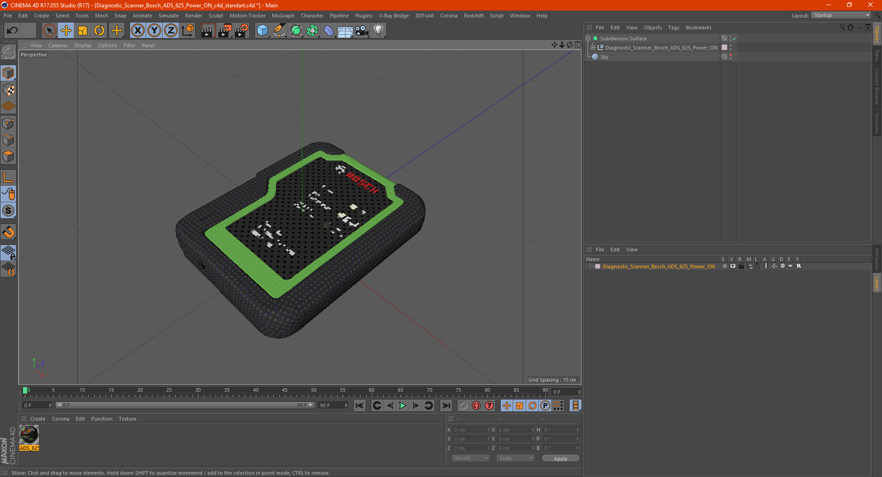Toggle X axis lock
The width and height of the screenshot is (882, 477).
(x=137, y=31)
